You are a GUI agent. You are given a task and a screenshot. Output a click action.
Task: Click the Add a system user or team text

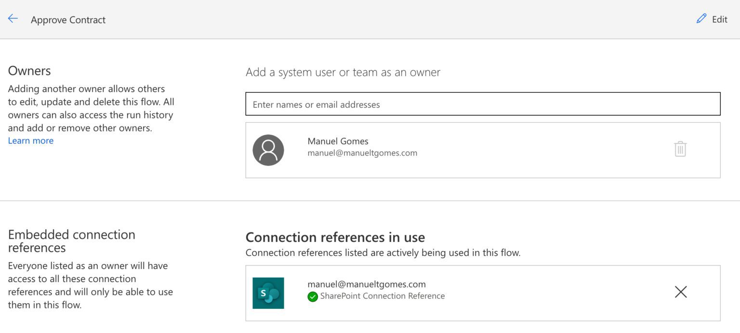click(343, 72)
